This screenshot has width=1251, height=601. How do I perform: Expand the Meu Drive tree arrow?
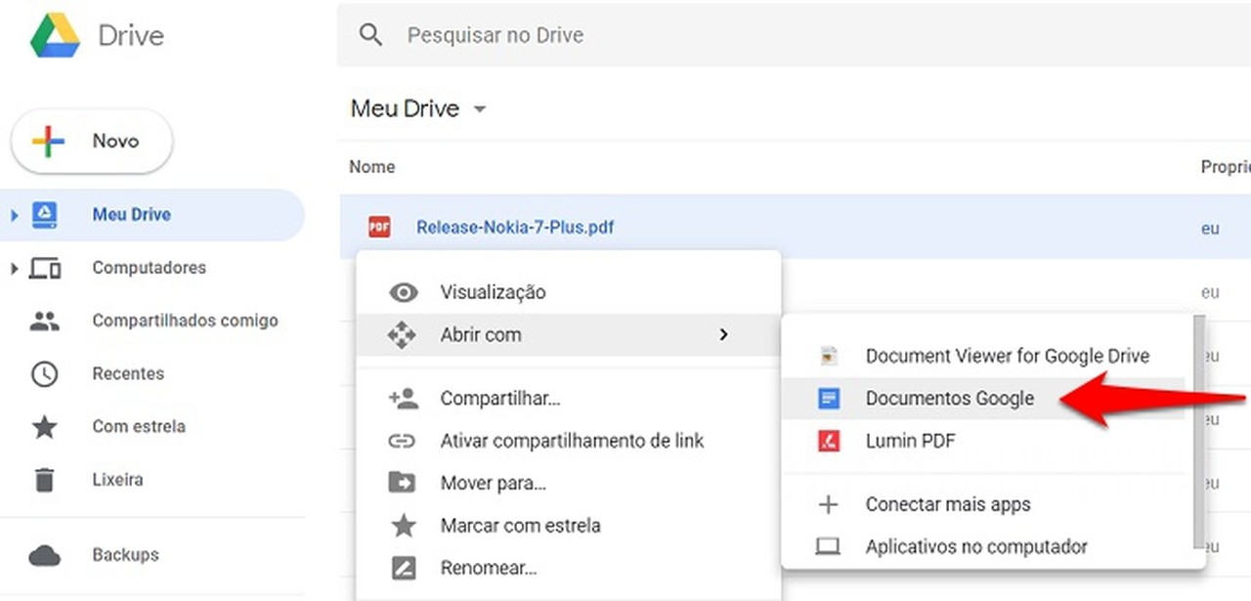click(x=14, y=215)
